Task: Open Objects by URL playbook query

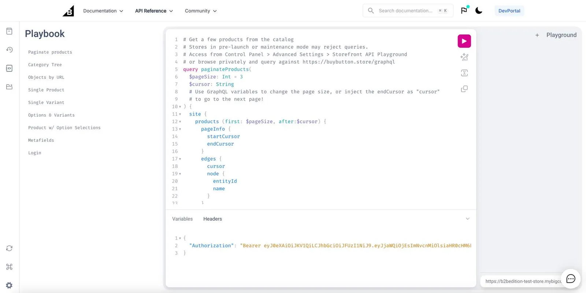Action: (46, 78)
